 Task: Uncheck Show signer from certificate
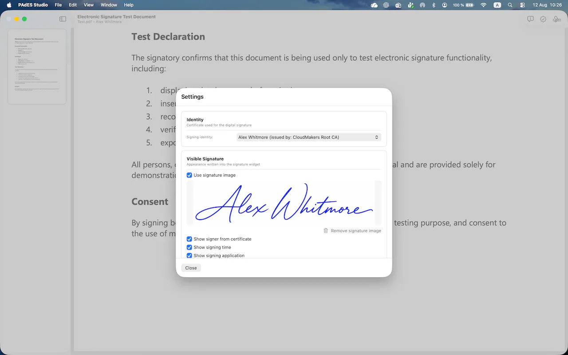[189, 239]
